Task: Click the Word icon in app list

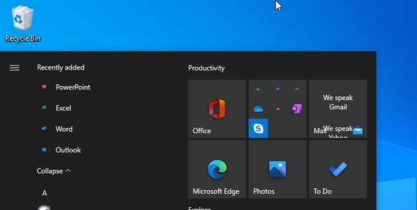Action: 44,129
